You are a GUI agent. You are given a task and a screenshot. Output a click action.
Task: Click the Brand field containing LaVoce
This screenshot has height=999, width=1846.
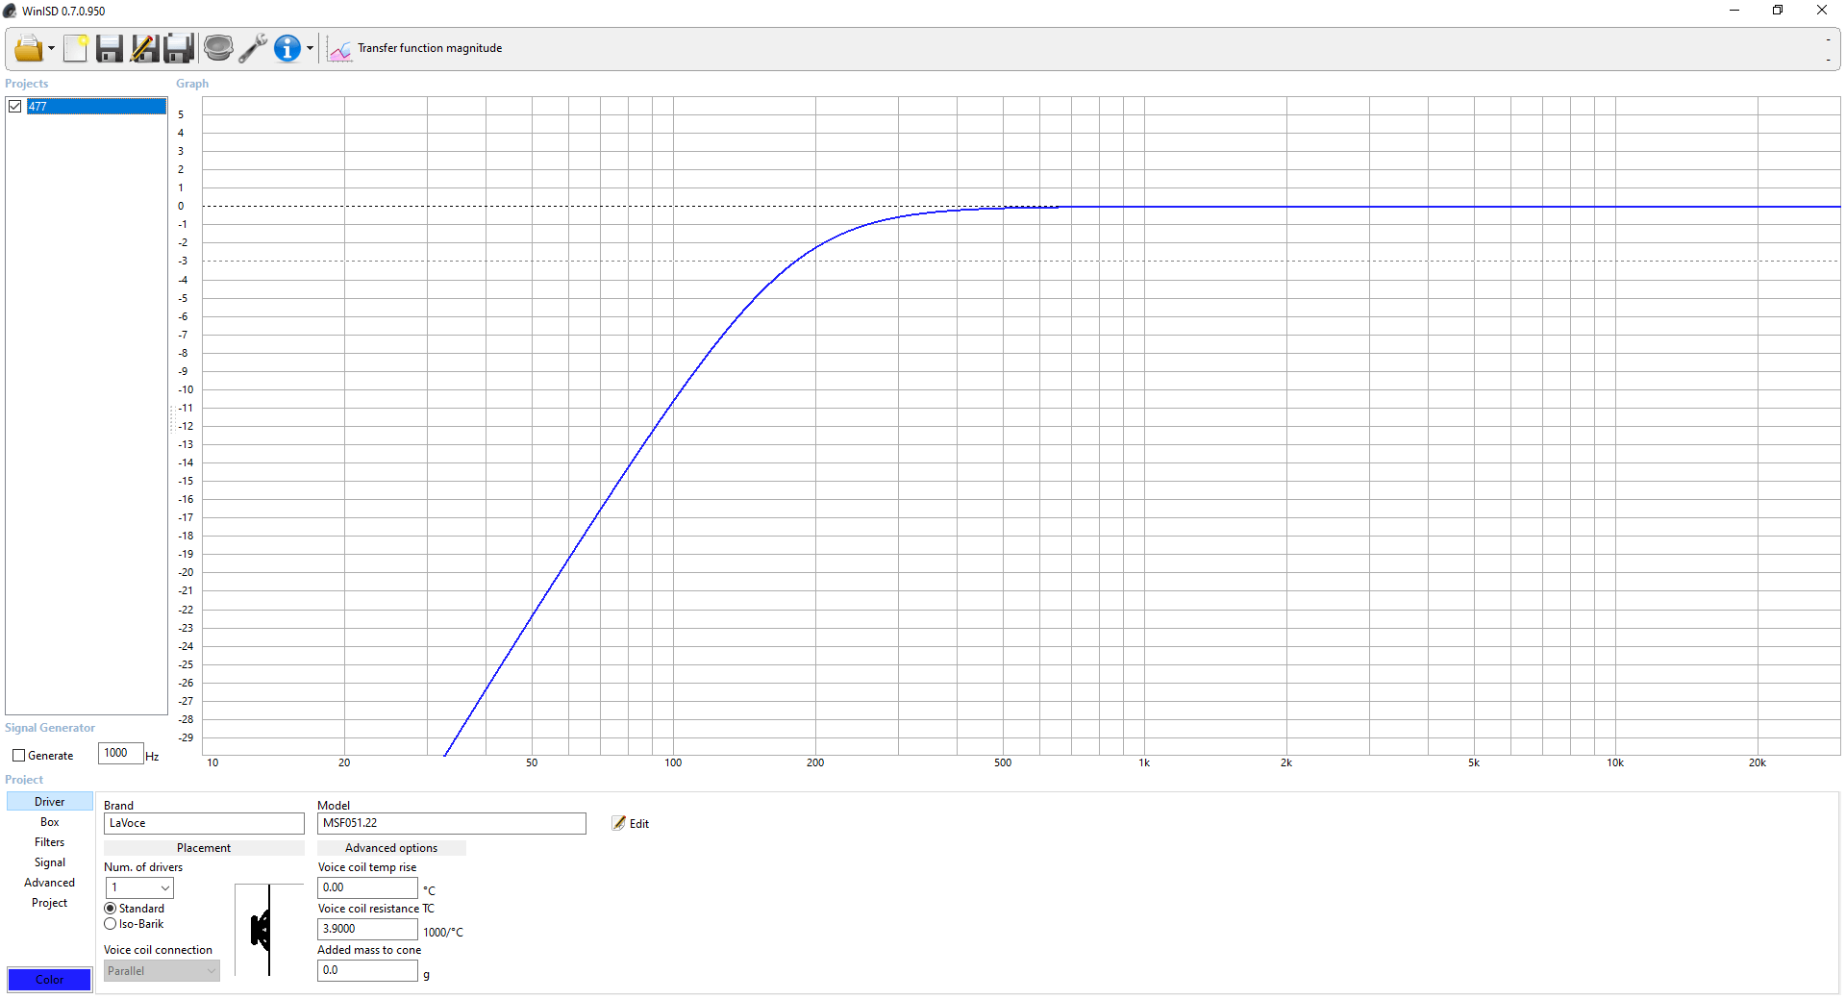[204, 823]
